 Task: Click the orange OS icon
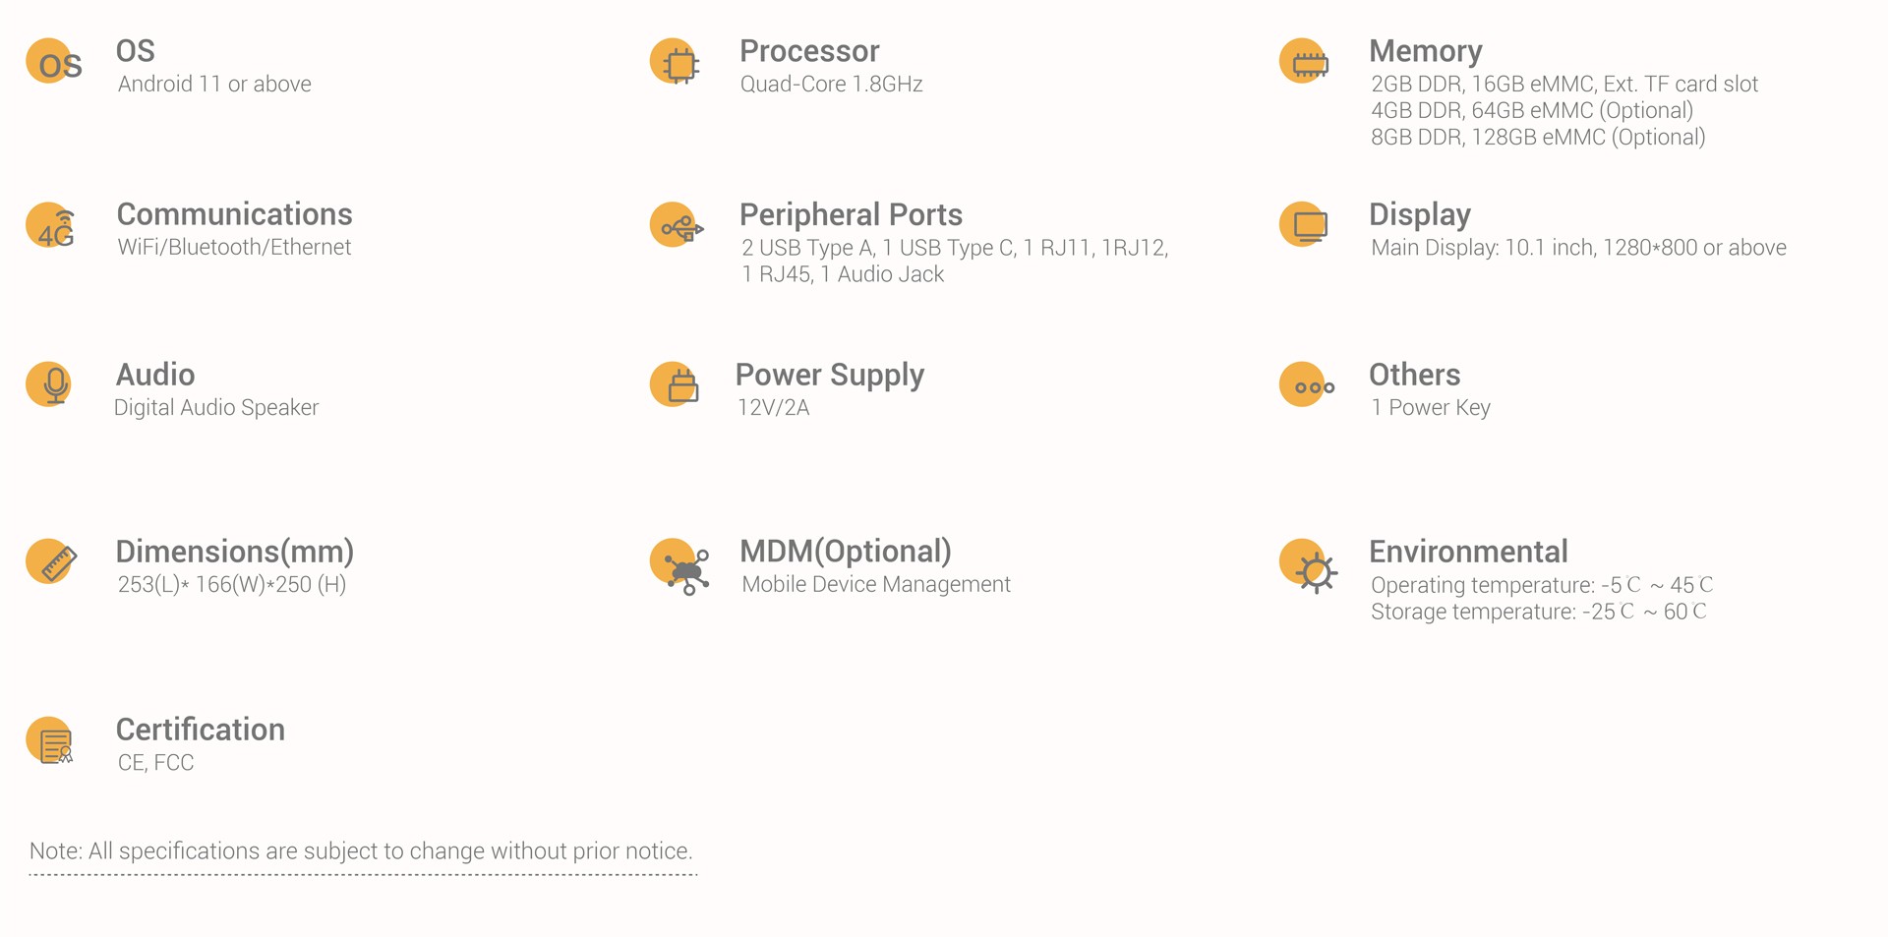tap(53, 62)
